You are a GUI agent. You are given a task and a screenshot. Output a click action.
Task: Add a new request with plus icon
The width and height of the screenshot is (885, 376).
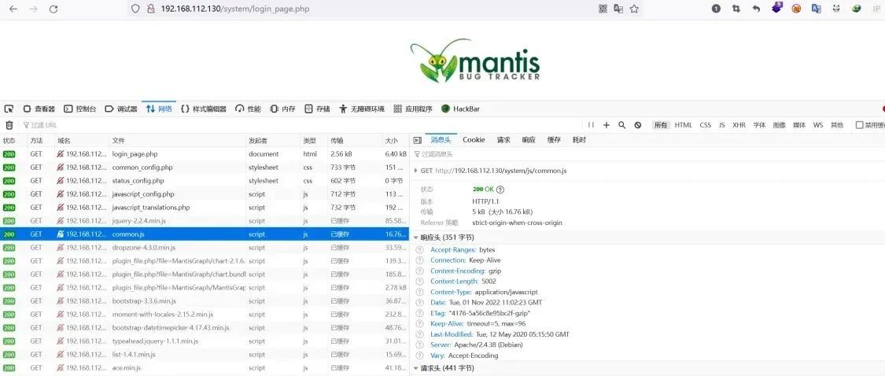coord(607,125)
